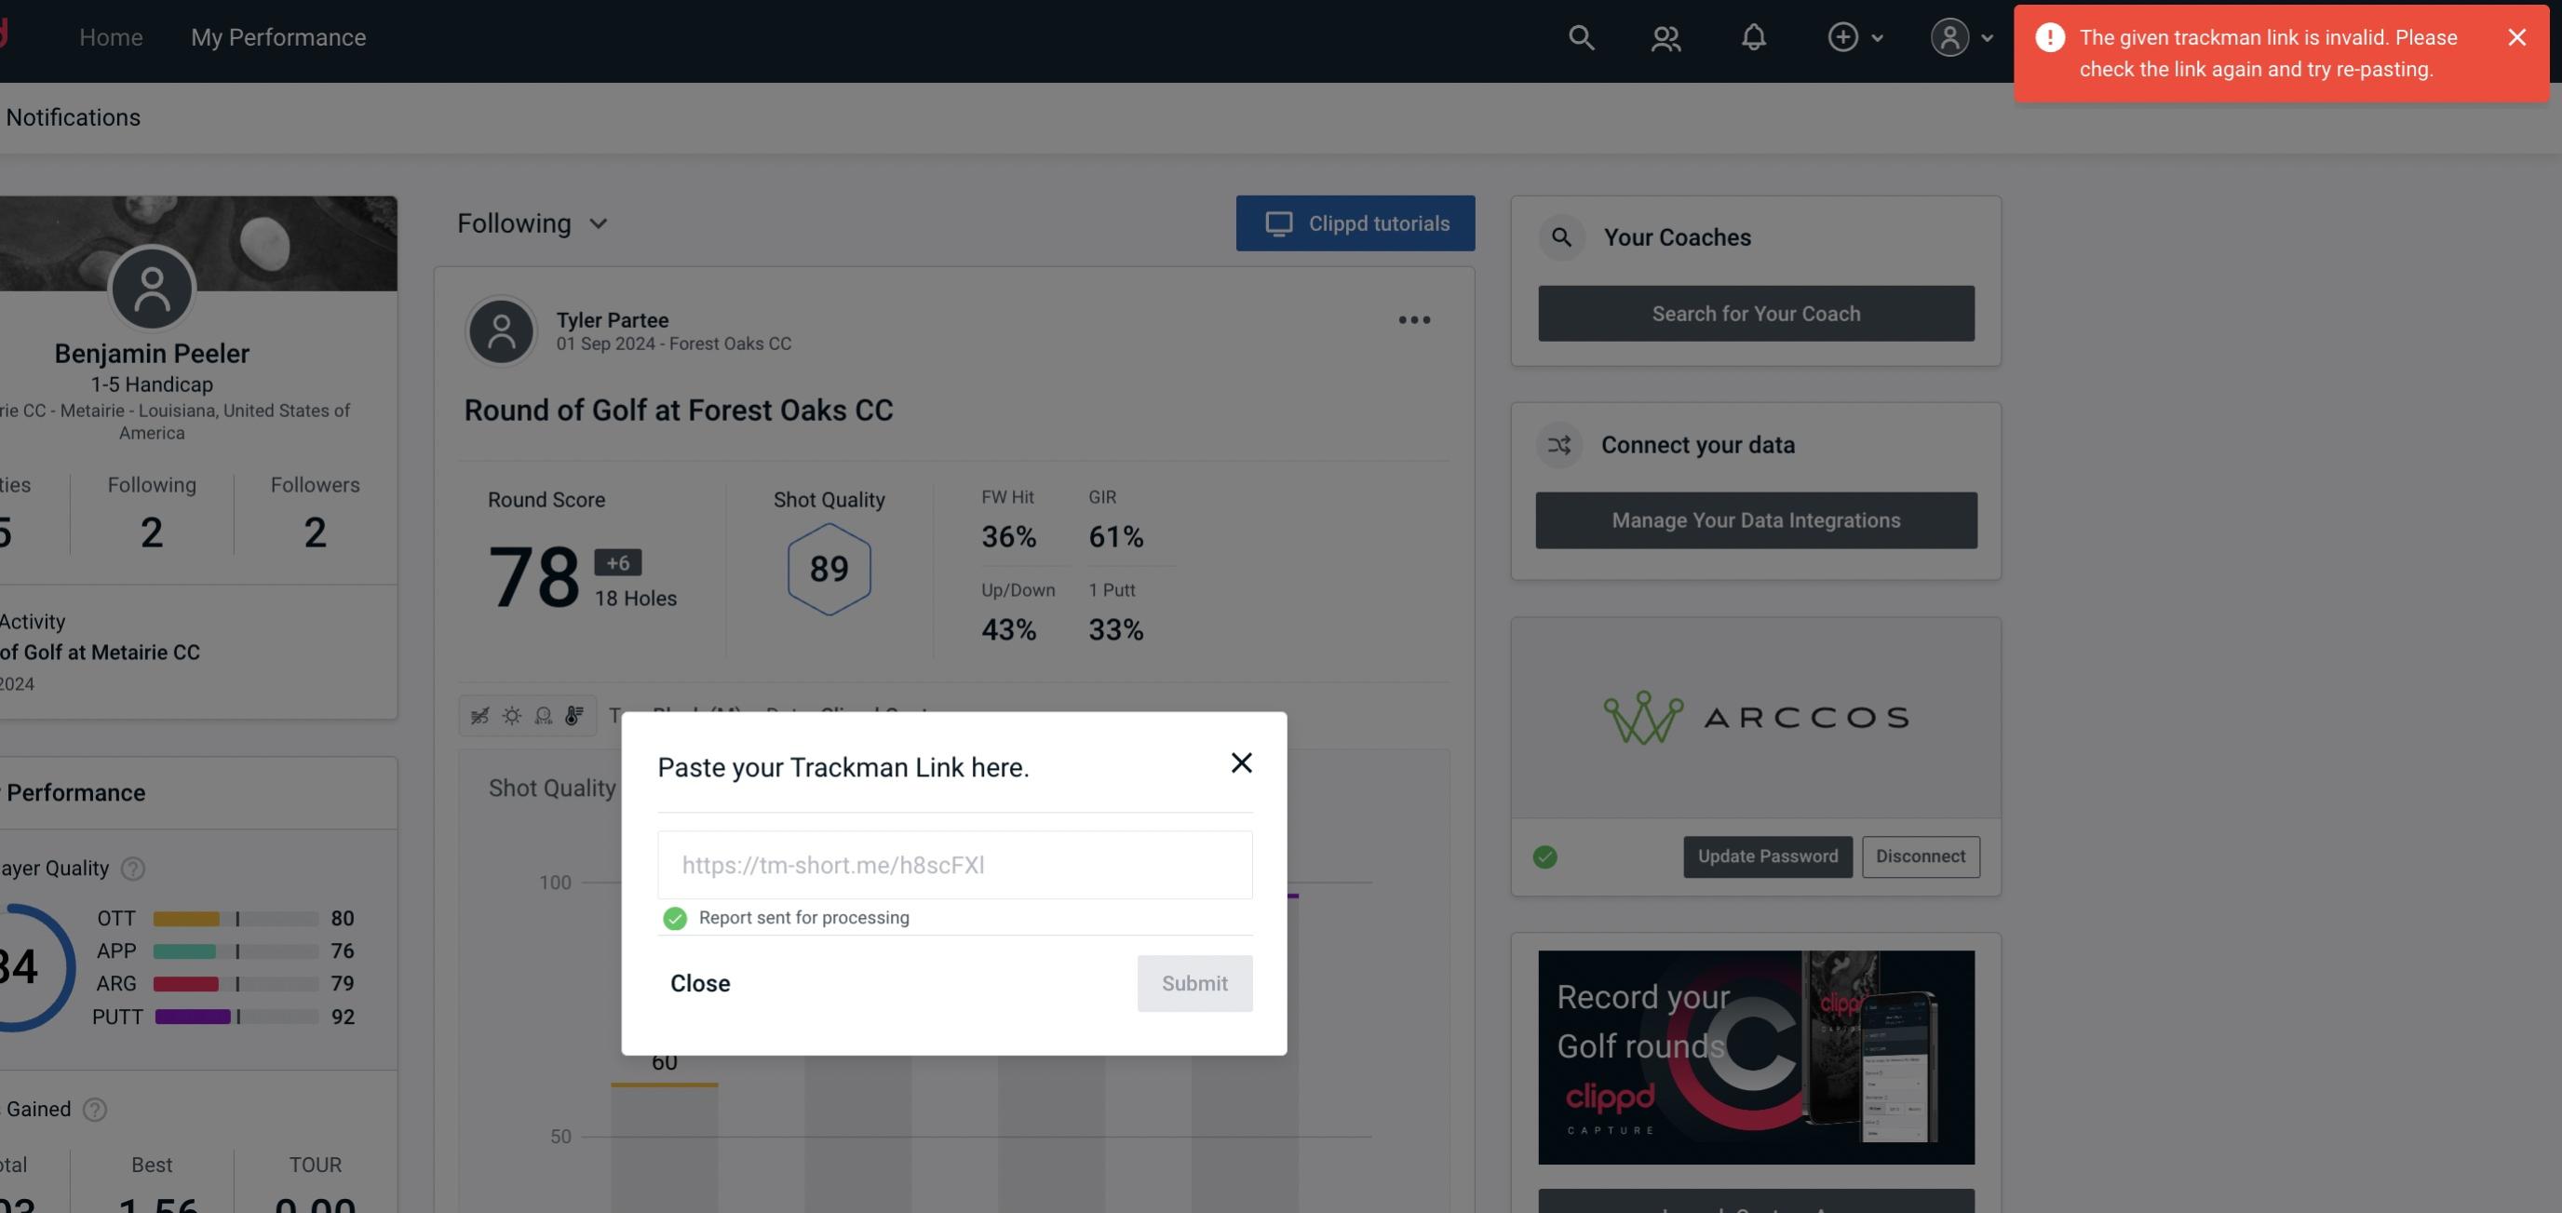Click the Close button on Trackman dialog
The image size is (2562, 1213).
(699, 982)
